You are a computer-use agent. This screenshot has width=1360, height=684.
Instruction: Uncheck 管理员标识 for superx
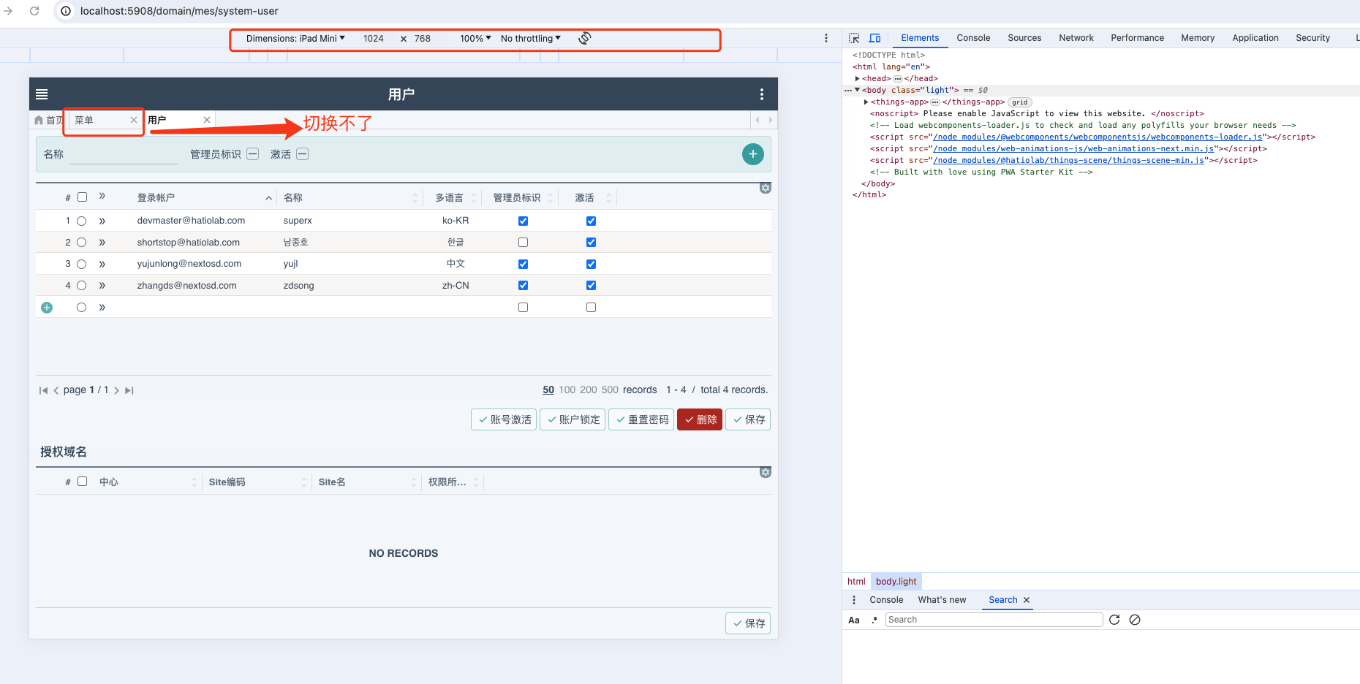click(x=523, y=221)
